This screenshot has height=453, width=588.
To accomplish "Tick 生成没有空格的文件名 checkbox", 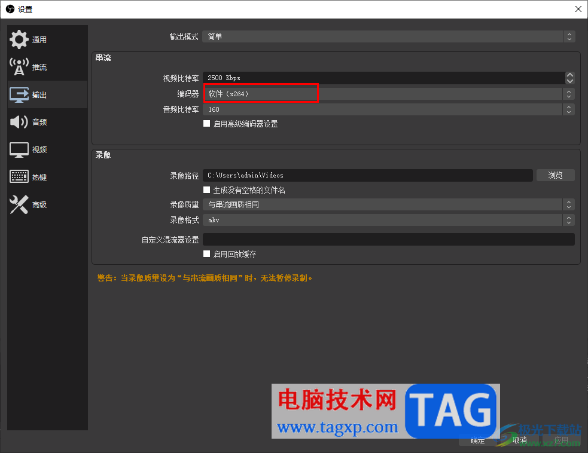I will click(x=206, y=190).
